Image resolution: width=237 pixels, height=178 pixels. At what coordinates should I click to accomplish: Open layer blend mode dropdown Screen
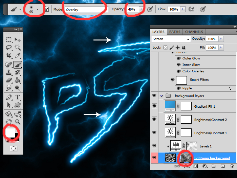coord(171,39)
